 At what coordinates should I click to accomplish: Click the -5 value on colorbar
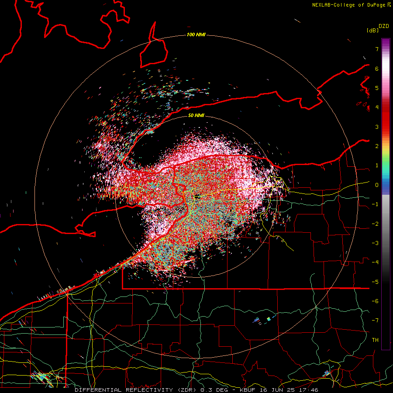point(375,282)
